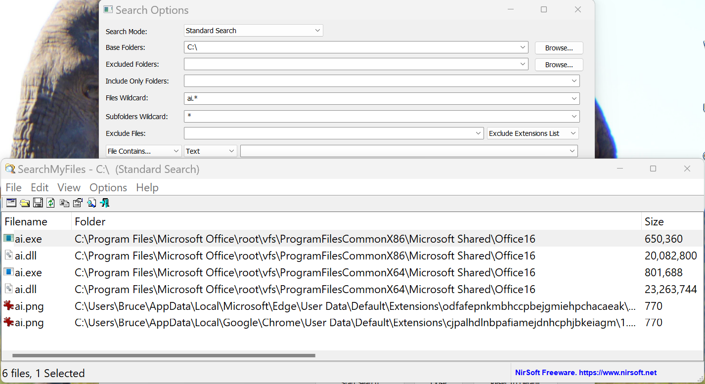Screen dimensions: 705x384
Task: Save the search results using the floppy disk icon
Action: (x=38, y=203)
